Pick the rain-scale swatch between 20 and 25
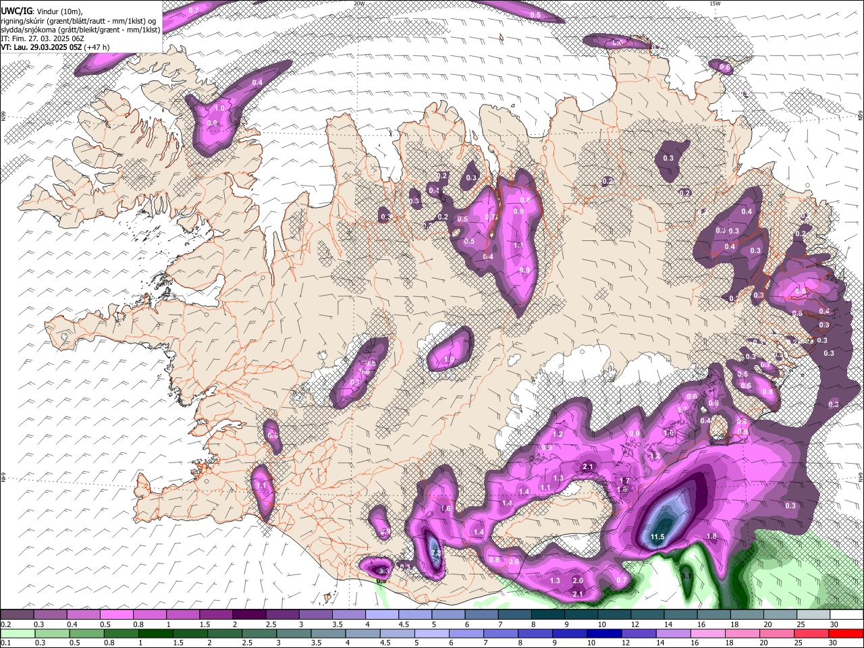This screenshot has width=864, height=648. click(776, 634)
